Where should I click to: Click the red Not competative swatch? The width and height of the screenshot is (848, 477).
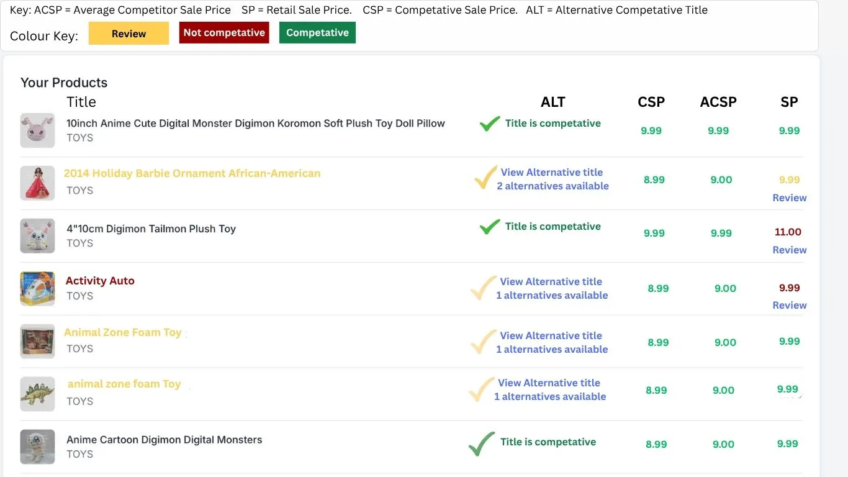(224, 33)
